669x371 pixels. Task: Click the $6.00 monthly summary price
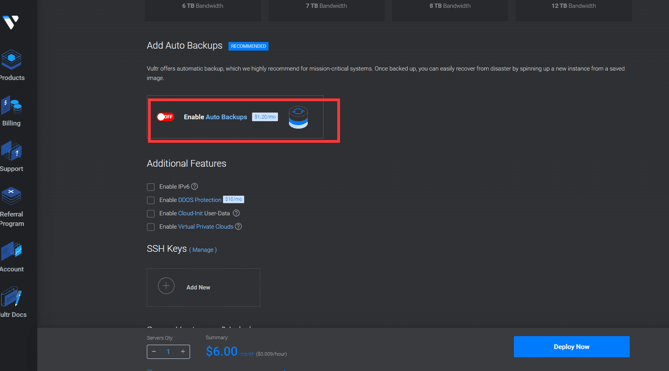[222, 351]
